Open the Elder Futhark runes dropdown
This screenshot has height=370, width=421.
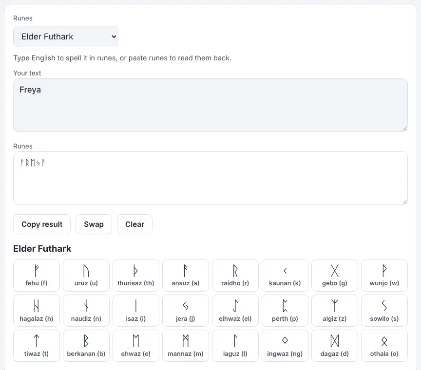[65, 37]
